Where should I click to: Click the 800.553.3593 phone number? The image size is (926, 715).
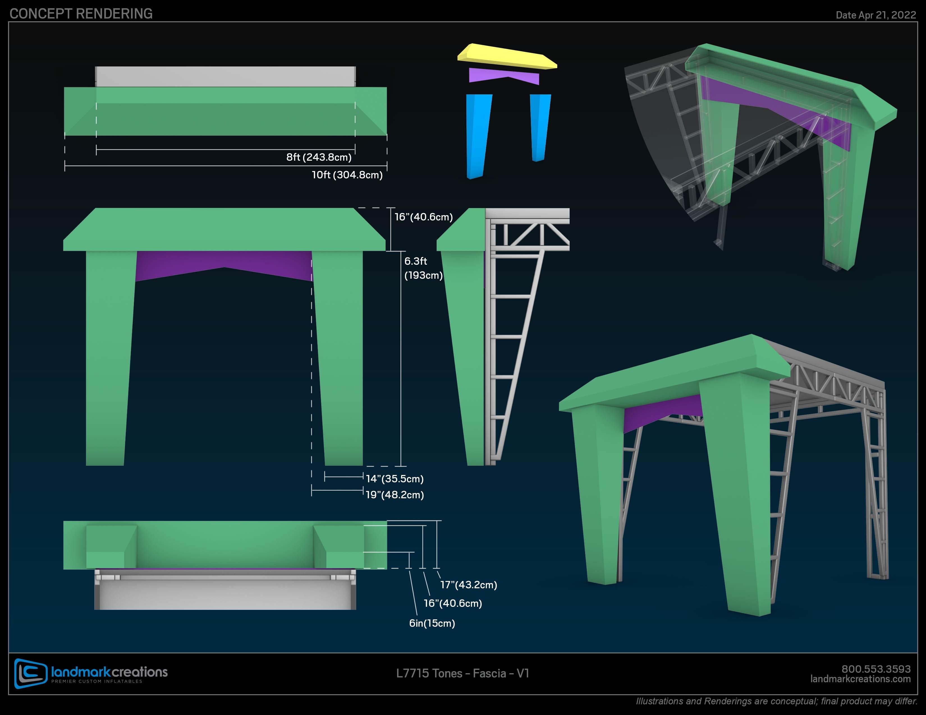875,669
